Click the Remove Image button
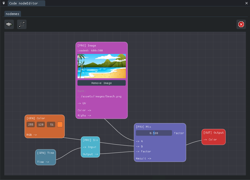250x180 pixels. click(x=102, y=83)
